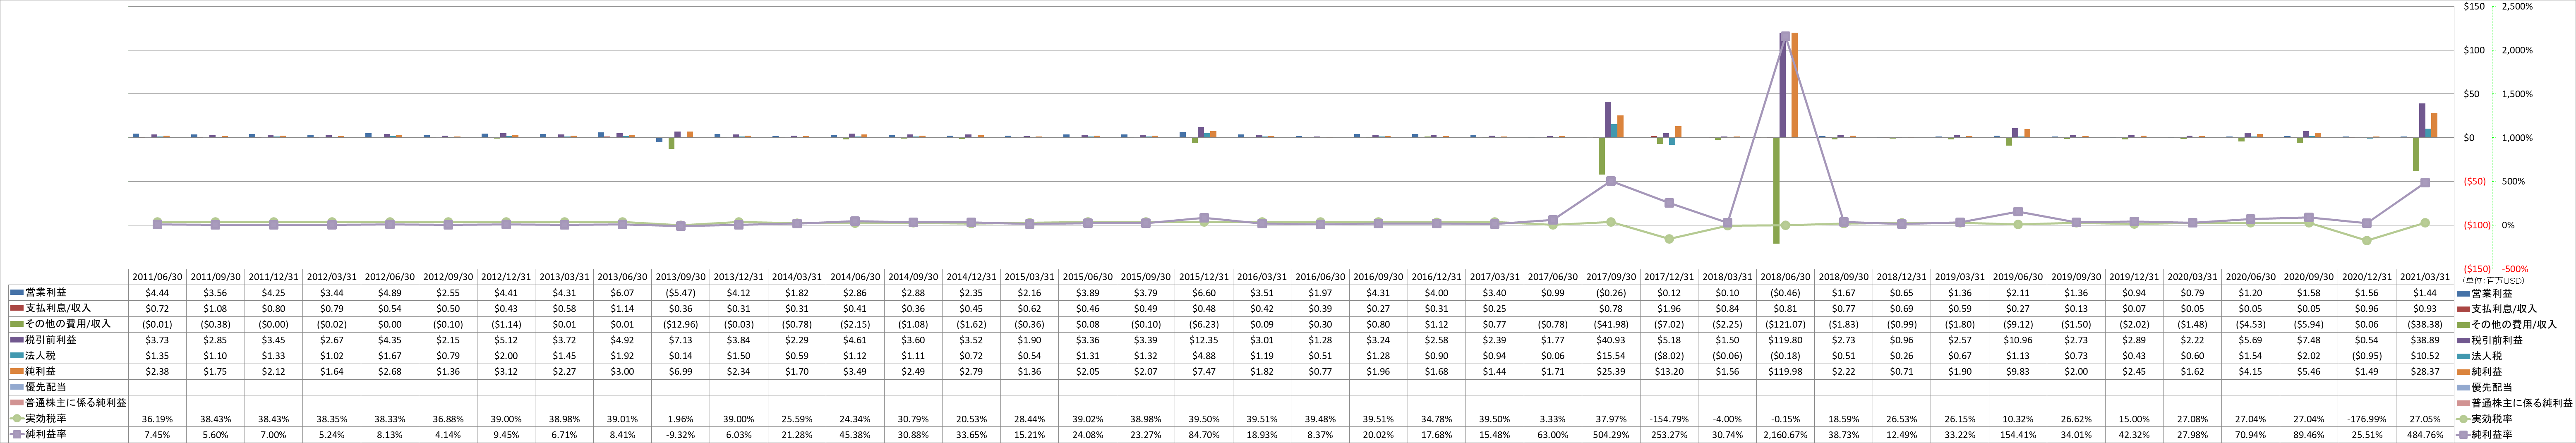Click the cell showing 2,160.67%
2576x443 pixels.
pos(1784,435)
